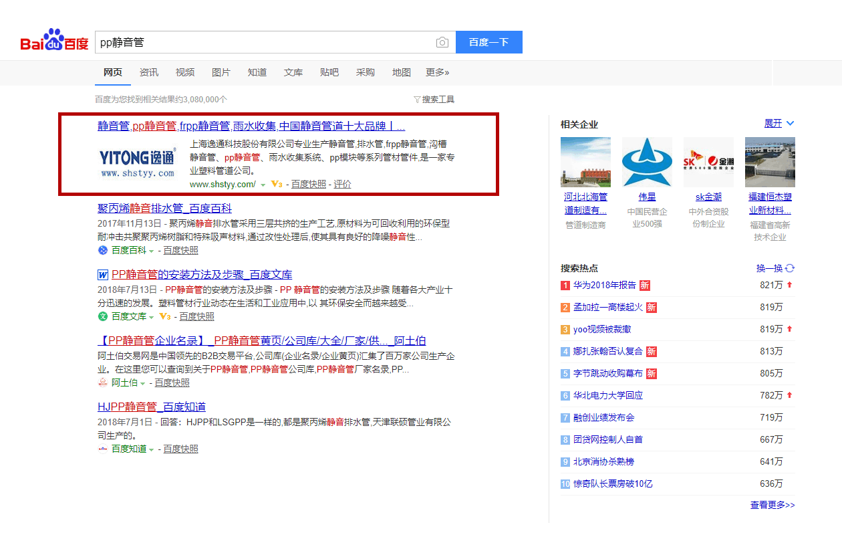The height and width of the screenshot is (541, 842).
Task: Click the 河北北海管道制造有... company link
Action: point(586,204)
